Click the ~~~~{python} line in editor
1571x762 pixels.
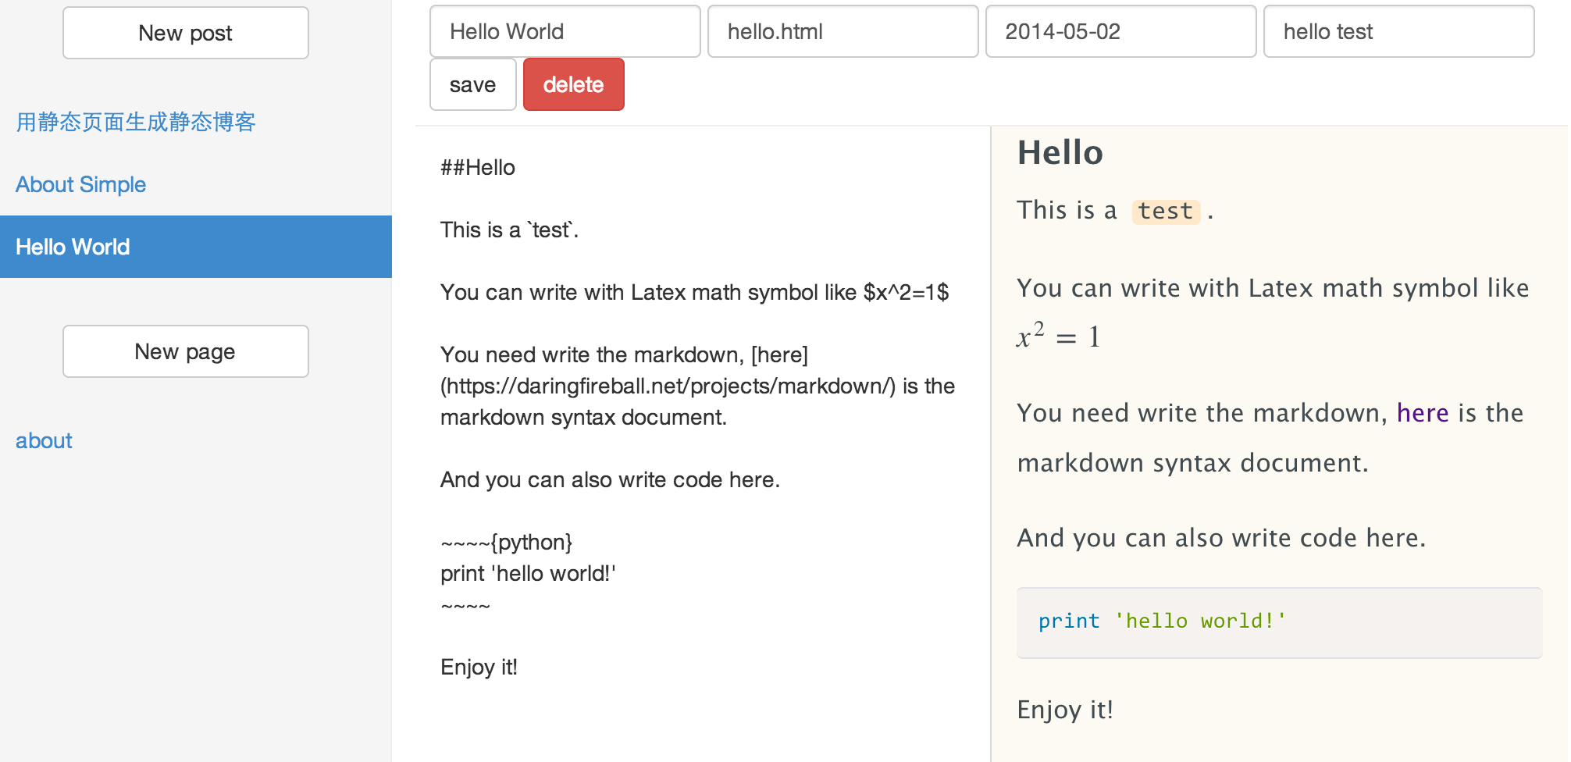(x=507, y=542)
